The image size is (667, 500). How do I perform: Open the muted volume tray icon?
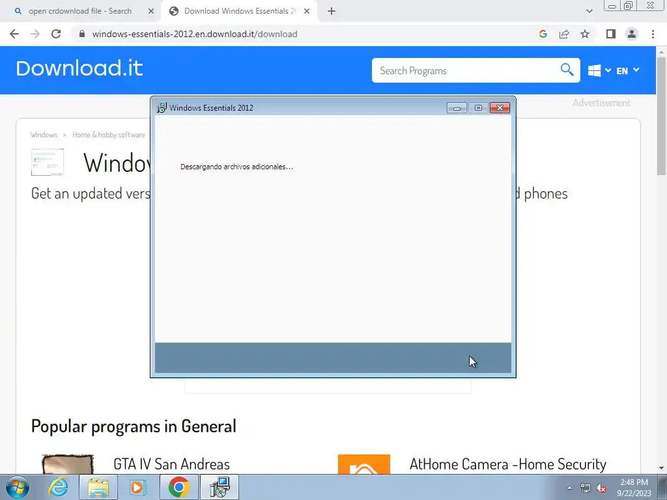(601, 488)
